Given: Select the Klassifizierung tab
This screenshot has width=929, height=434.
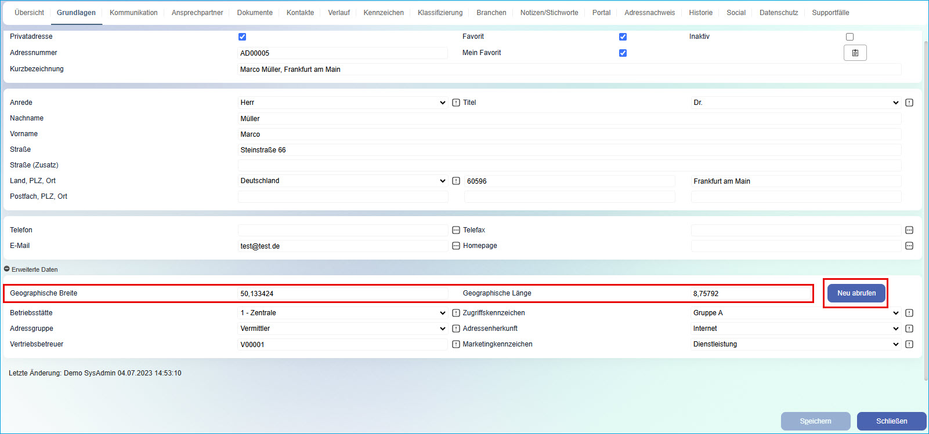Looking at the screenshot, I should [x=440, y=13].
